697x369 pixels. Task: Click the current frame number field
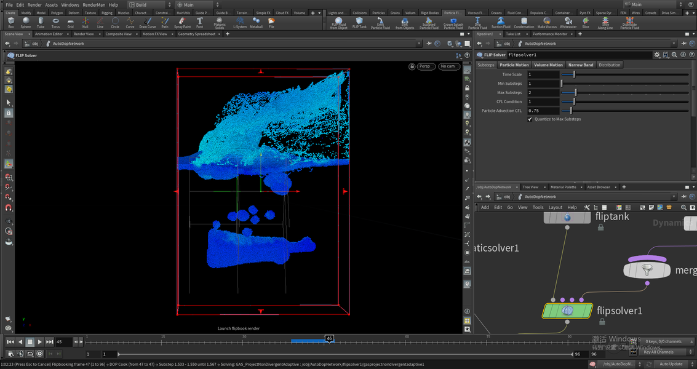click(x=63, y=342)
